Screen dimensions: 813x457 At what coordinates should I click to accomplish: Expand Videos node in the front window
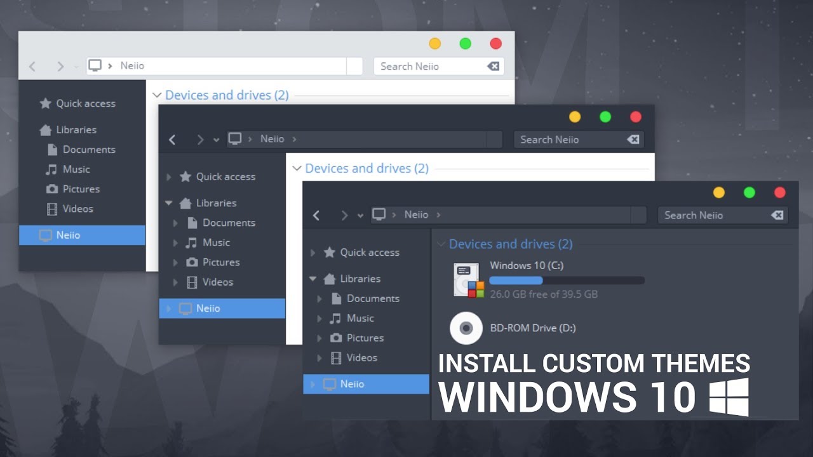tap(319, 358)
